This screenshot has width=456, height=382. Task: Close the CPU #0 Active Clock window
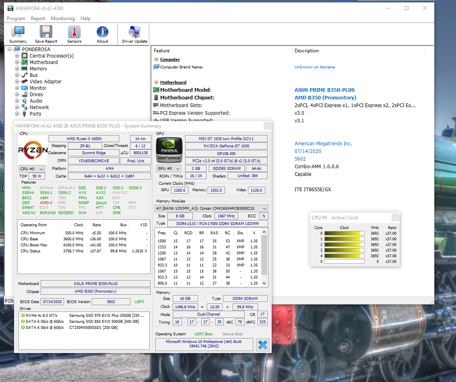(395, 217)
